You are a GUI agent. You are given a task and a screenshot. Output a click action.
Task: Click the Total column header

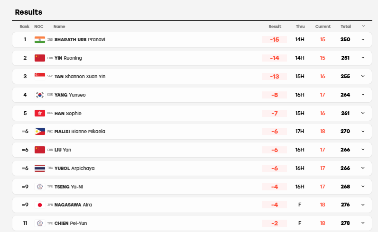pos(345,27)
